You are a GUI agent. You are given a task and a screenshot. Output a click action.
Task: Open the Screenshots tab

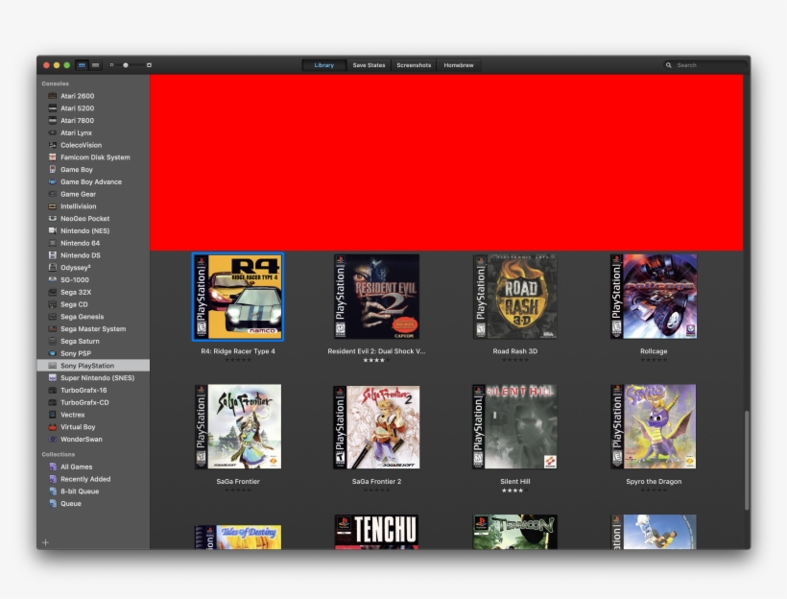click(414, 65)
